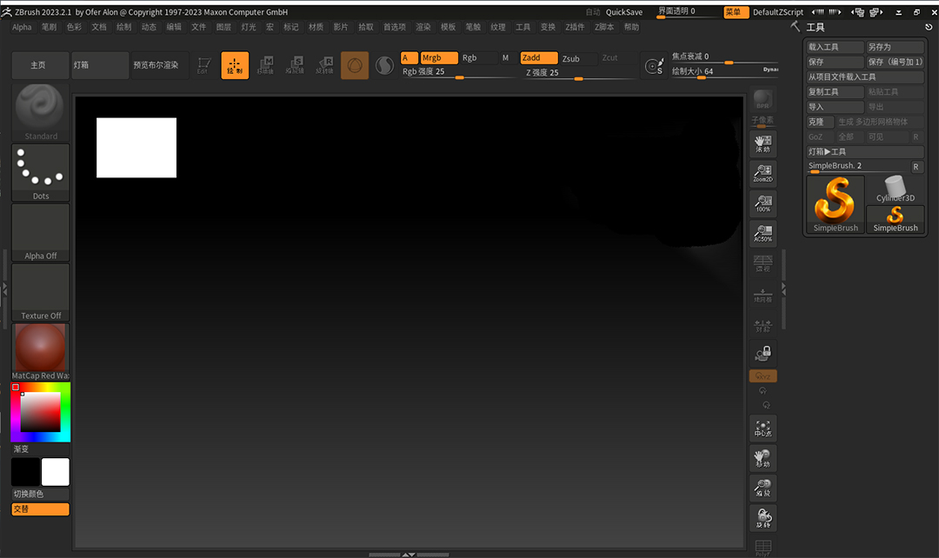This screenshot has width=939, height=558.
Task: Open the Alpha menu
Action: pos(22,27)
